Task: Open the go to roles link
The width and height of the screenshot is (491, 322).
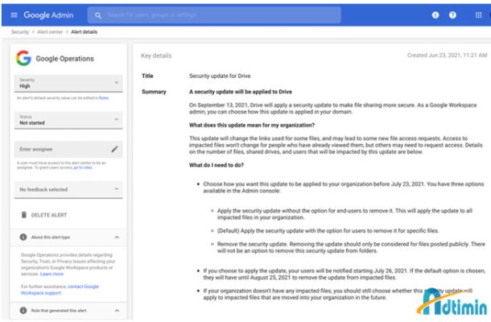Action: click(83, 167)
